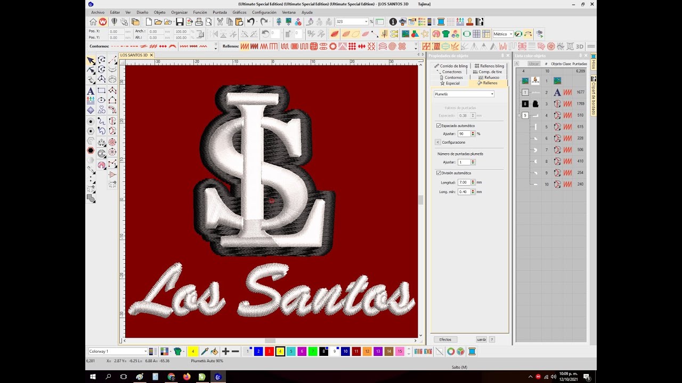Open the Hilos side docker tab
Image resolution: width=682 pixels, height=383 pixels.
(x=594, y=62)
